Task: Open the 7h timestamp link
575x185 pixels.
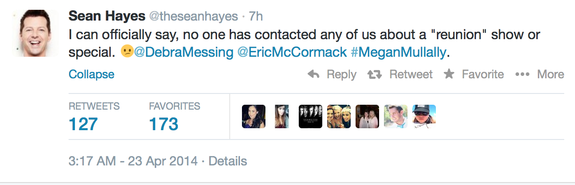Action: click(x=256, y=17)
